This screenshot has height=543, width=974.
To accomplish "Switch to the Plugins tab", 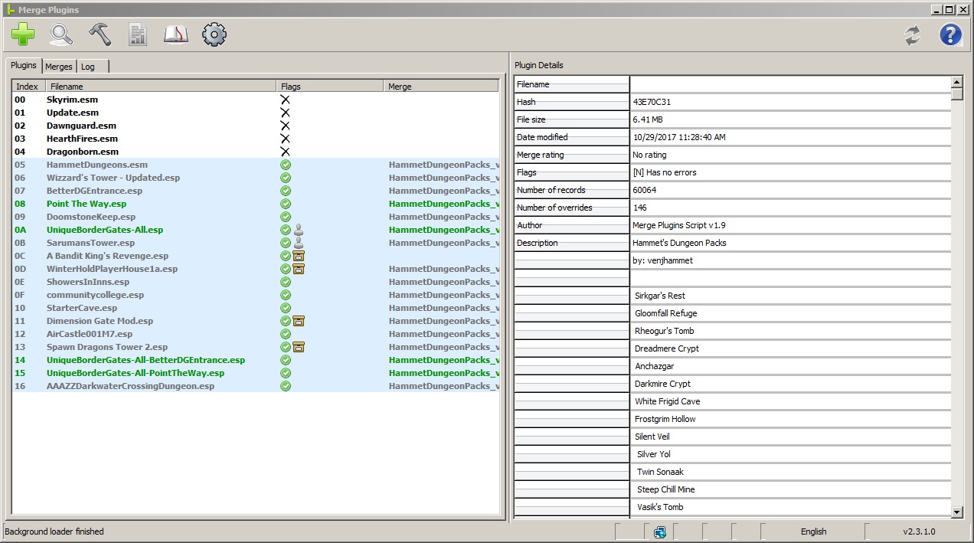I will (x=24, y=66).
